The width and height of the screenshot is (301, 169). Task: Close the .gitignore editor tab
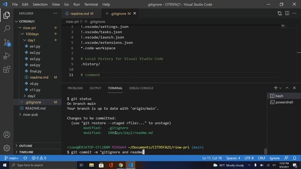point(135,13)
